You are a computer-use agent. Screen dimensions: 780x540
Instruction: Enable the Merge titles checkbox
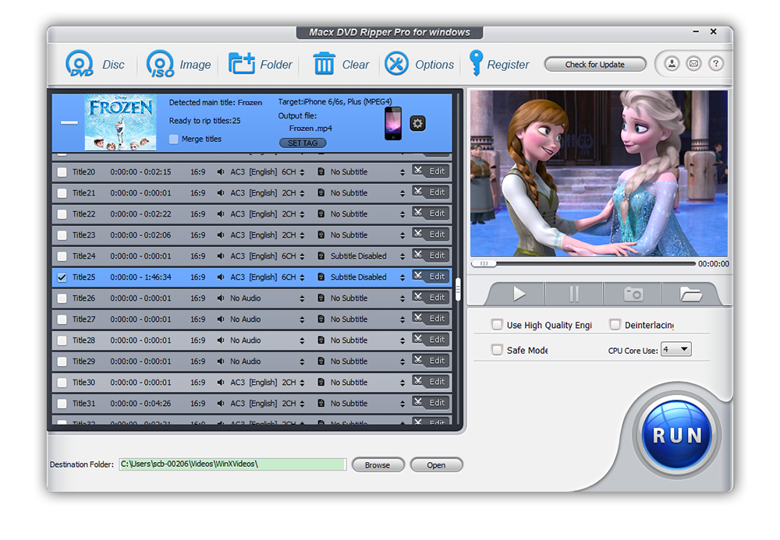pos(174,139)
